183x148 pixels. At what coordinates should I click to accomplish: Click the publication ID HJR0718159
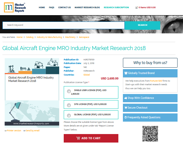pyautogui.click(x=89, y=60)
